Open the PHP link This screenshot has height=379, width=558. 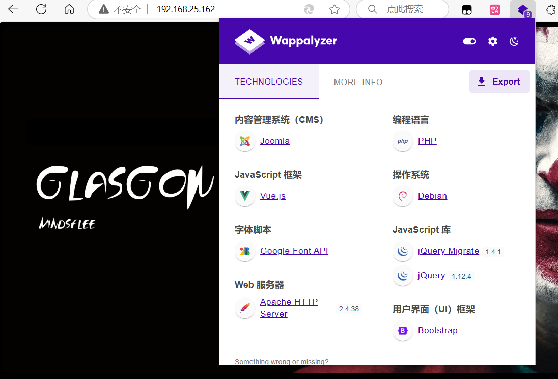(427, 141)
